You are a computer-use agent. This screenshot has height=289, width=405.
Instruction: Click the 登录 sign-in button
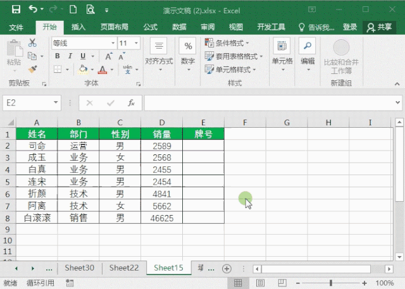pos(349,27)
